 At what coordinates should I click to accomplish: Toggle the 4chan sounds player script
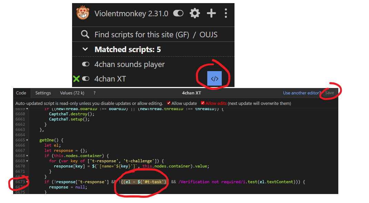86,64
